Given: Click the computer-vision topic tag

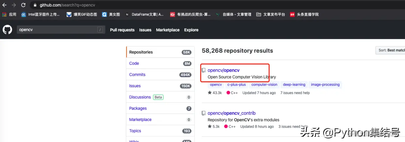Looking at the screenshot, I should click(x=264, y=84).
